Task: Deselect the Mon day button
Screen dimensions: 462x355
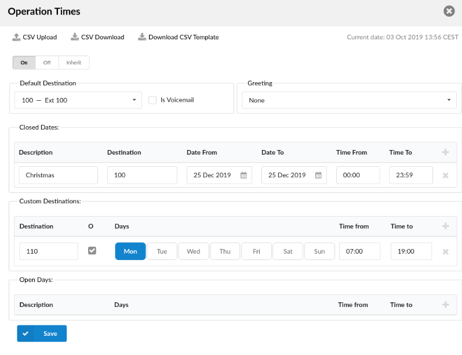Action: pyautogui.click(x=130, y=251)
